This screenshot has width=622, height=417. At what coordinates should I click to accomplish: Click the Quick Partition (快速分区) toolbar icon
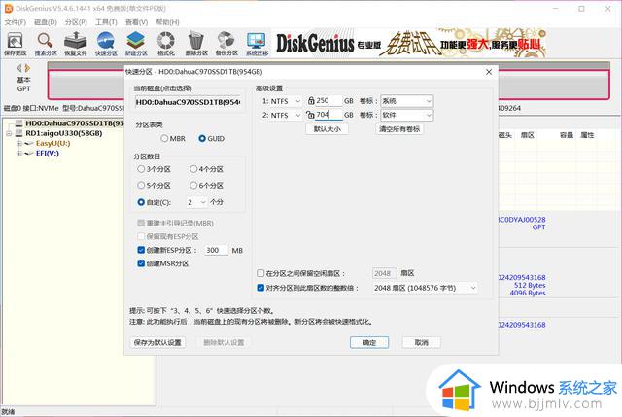click(x=106, y=44)
